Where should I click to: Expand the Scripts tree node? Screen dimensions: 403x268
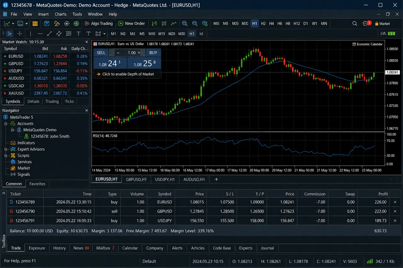point(6,156)
